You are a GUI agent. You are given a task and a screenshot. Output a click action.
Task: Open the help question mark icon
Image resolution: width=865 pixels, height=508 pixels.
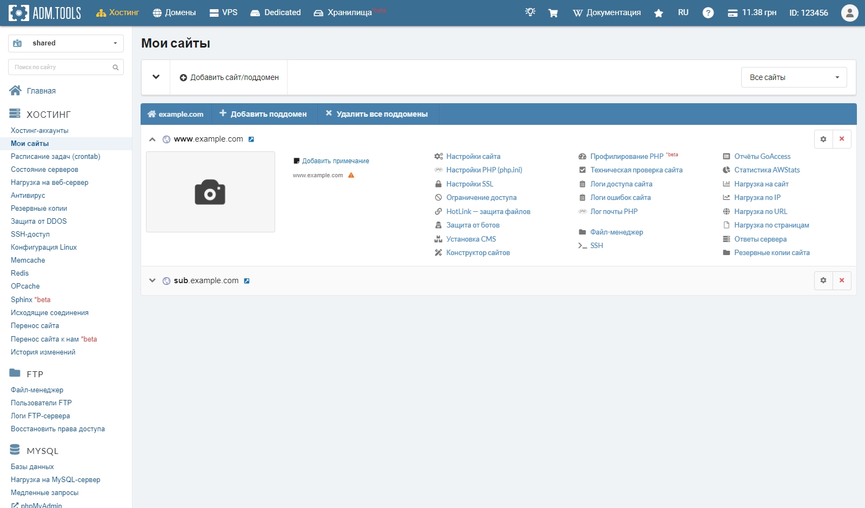click(x=708, y=13)
